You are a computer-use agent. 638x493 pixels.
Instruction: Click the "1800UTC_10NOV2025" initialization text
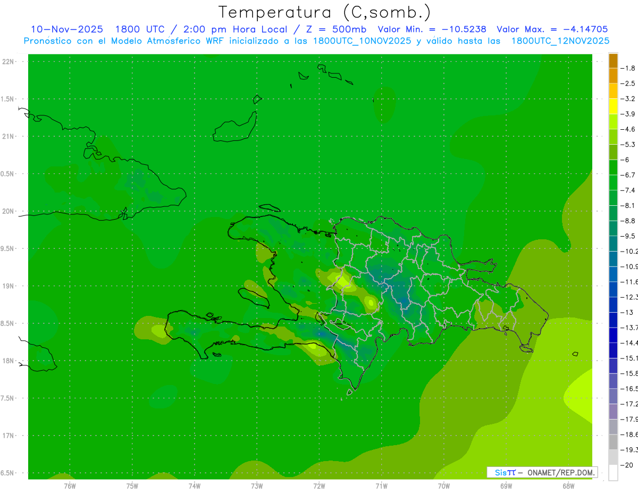pyautogui.click(x=362, y=41)
